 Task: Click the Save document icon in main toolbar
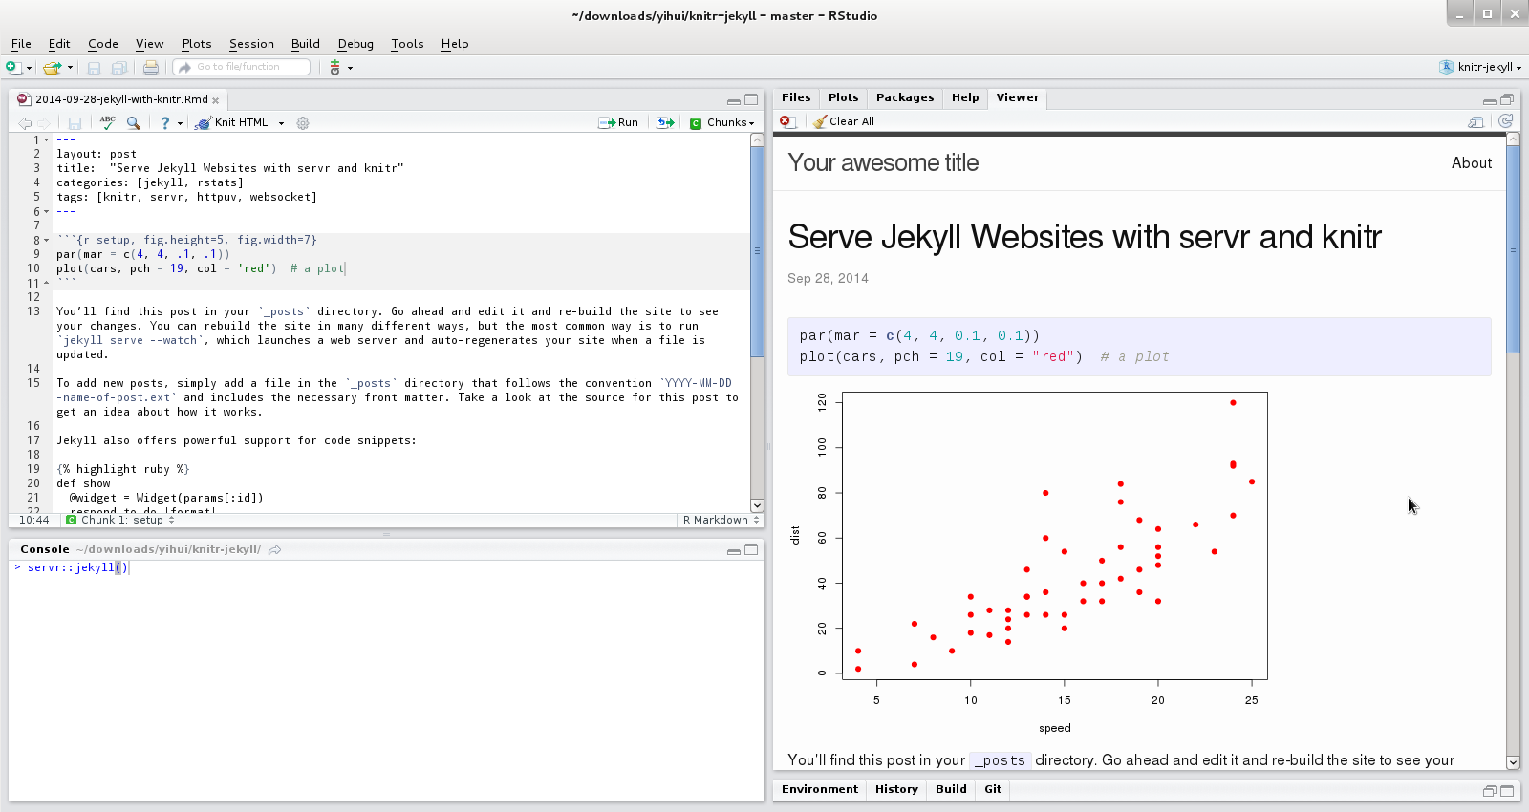point(94,67)
